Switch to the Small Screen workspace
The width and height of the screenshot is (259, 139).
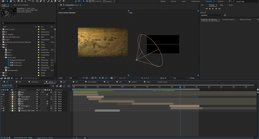196,1
